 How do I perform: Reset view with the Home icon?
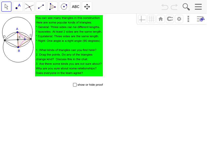161,19
